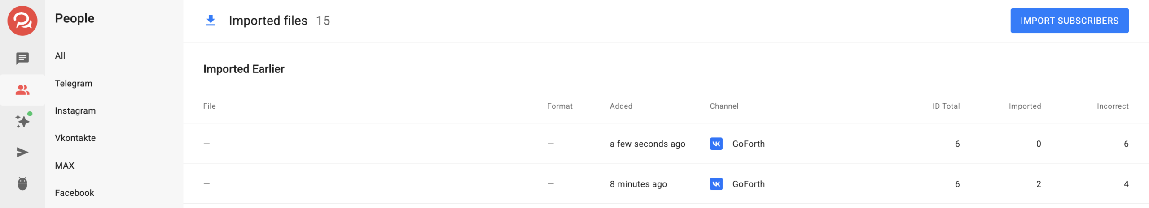The height and width of the screenshot is (208, 1149).
Task: Select Instagram in People menu
Action: pyautogui.click(x=75, y=111)
